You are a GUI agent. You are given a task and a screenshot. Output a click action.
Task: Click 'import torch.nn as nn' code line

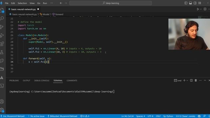(x=32, y=29)
